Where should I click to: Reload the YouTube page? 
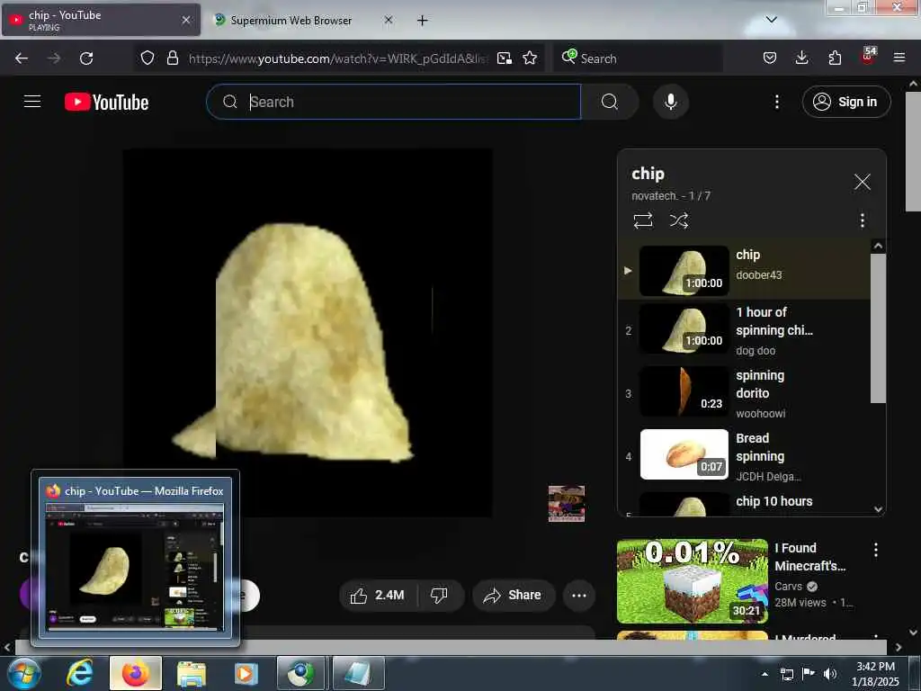pos(86,58)
